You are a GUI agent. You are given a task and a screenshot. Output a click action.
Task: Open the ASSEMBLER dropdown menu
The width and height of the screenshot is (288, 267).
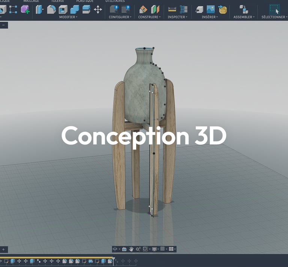click(244, 17)
